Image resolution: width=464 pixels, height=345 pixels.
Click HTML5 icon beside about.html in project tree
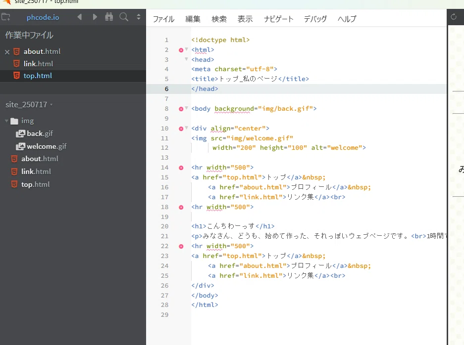coord(14,159)
